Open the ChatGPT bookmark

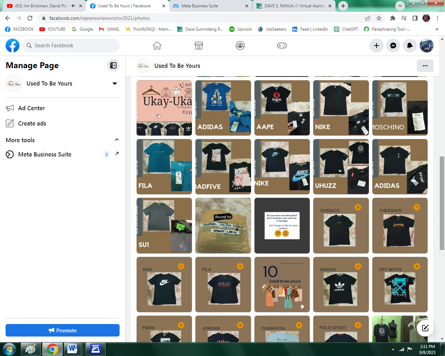[346, 29]
